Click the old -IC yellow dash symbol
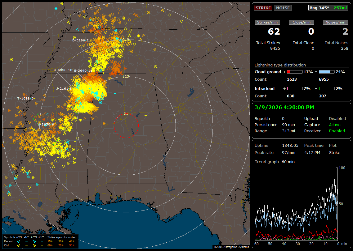 26,245
